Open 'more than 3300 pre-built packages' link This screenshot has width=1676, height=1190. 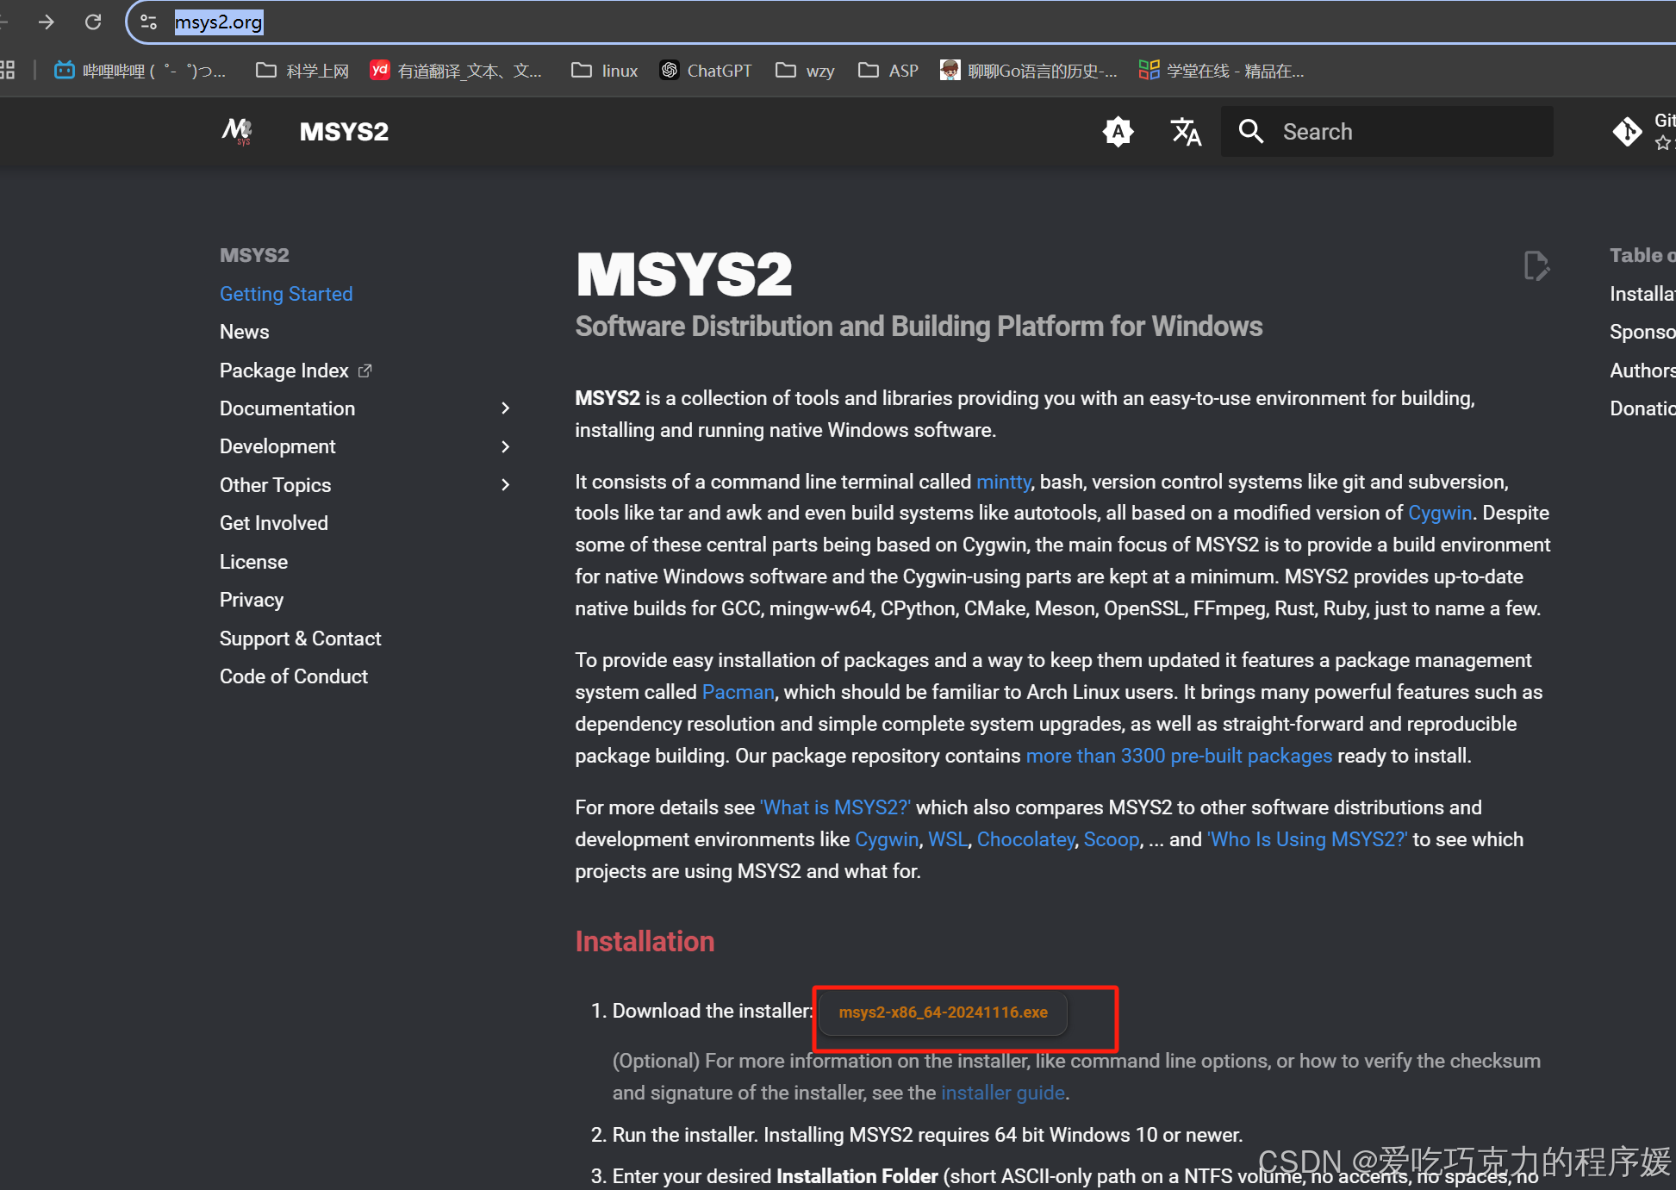[1179, 756]
